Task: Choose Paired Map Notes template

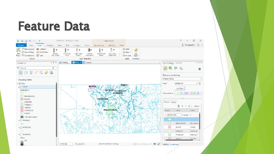Action: tap(90, 52)
